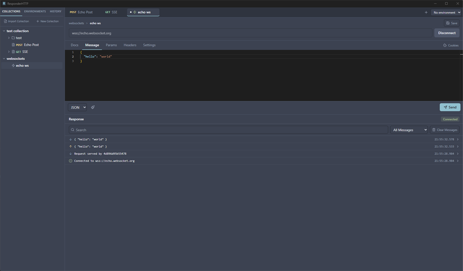Click the 'Connected to wss://echo.websocket.org' message
This screenshot has width=463, height=271.
(104, 161)
